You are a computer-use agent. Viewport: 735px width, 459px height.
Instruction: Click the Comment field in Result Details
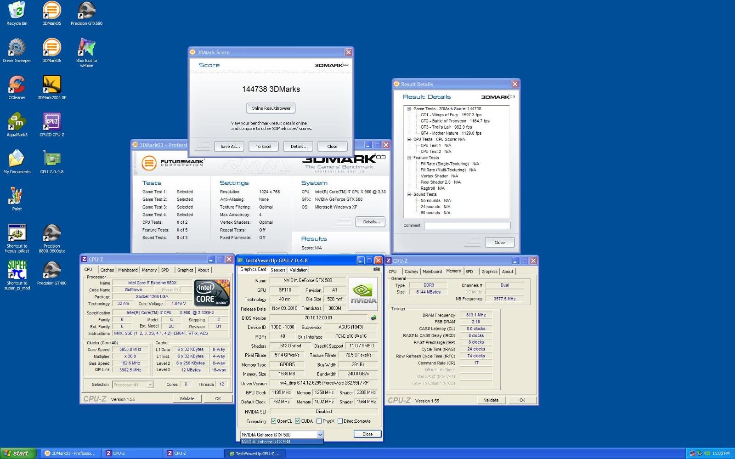pyautogui.click(x=467, y=226)
